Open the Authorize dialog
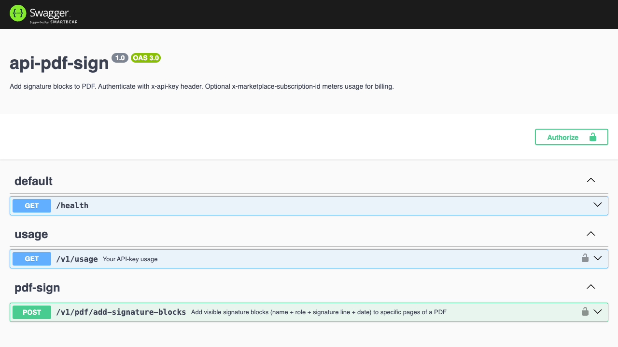The width and height of the screenshot is (618, 347). [x=572, y=137]
